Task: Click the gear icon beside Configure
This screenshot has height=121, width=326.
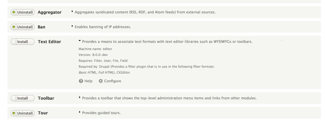Action: click(101, 81)
